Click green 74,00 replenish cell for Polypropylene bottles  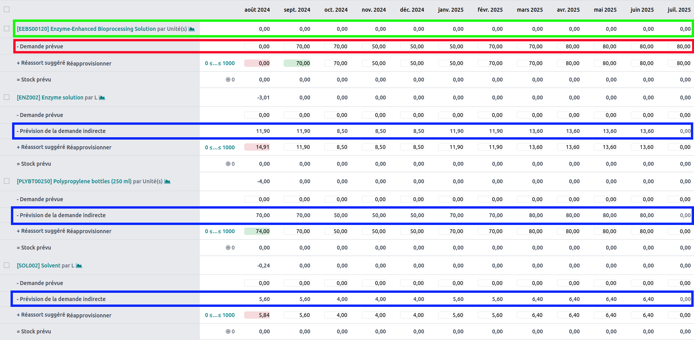click(257, 231)
